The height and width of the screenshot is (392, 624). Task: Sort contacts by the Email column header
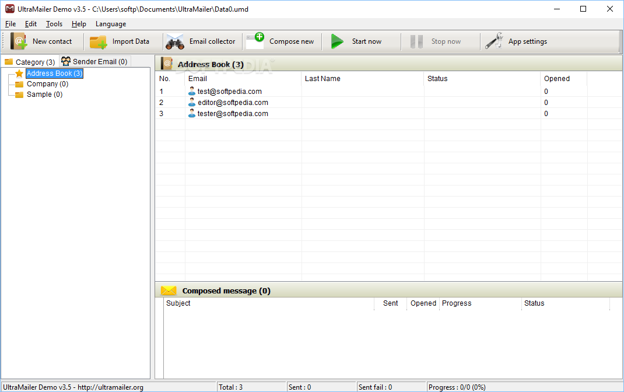click(x=243, y=79)
